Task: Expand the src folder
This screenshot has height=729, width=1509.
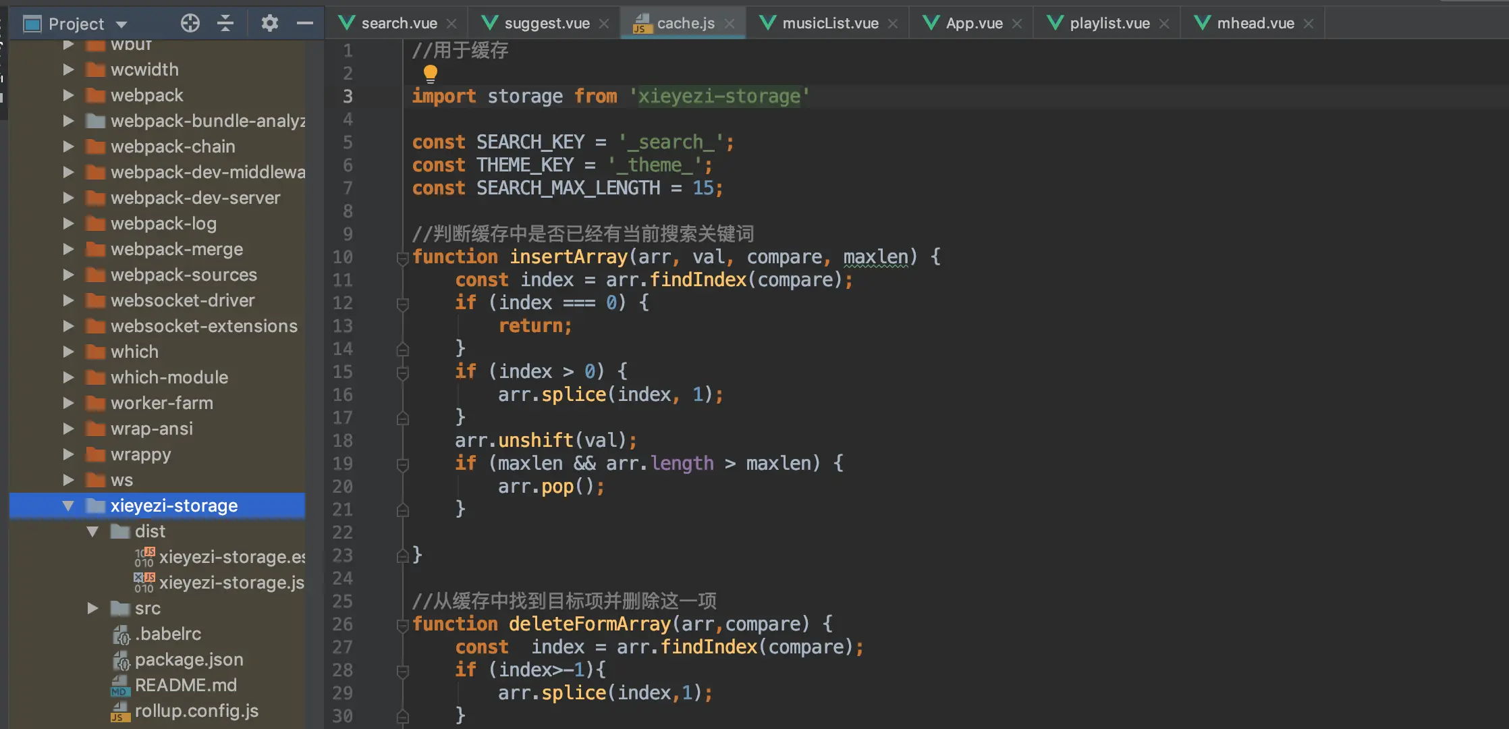Action: 92,608
